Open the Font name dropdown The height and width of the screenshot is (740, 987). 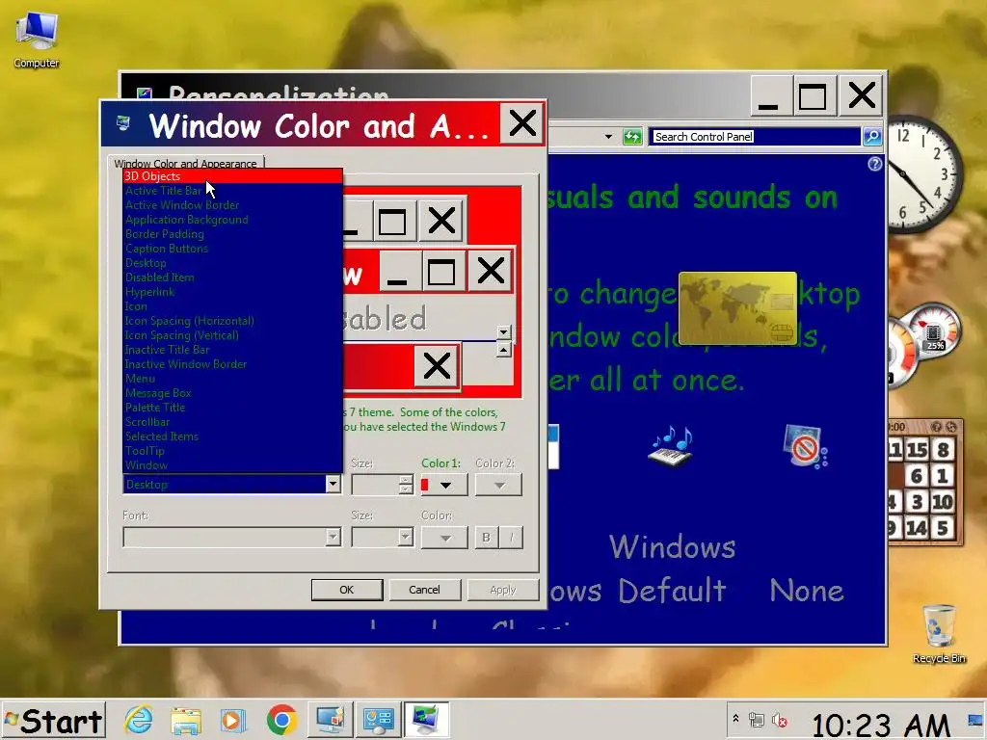pos(333,537)
